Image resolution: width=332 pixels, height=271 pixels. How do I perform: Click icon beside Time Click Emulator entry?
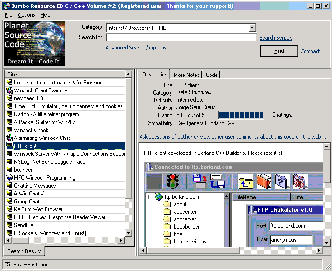pyautogui.click(x=9, y=106)
